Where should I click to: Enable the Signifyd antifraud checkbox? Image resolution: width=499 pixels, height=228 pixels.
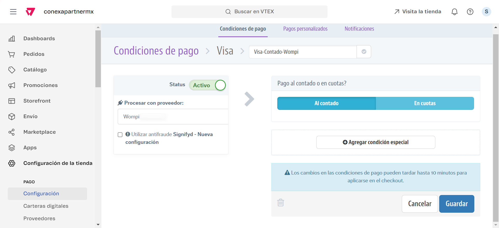pos(120,135)
